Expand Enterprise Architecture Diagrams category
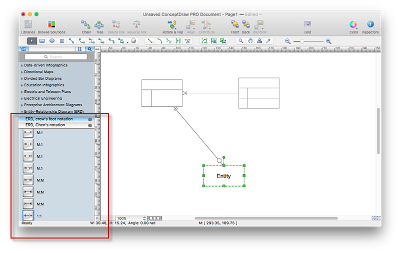 click(22, 105)
